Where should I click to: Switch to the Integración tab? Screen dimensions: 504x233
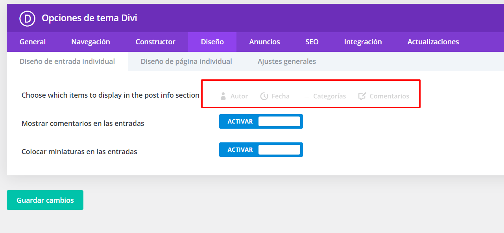coord(363,42)
